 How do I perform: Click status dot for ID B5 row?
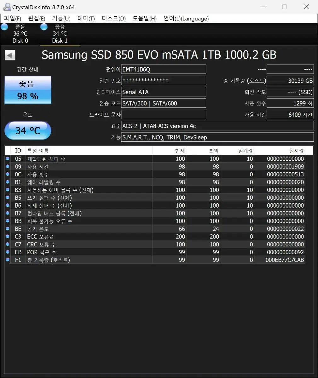(x=8, y=198)
